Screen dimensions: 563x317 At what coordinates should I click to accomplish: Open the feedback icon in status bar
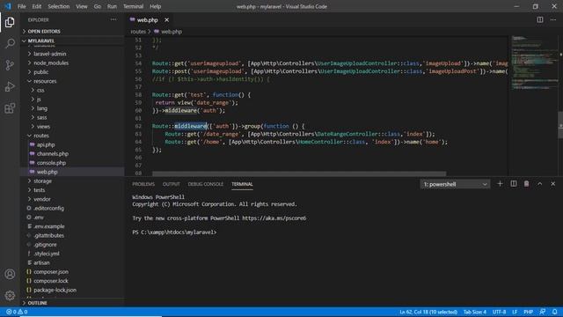pyautogui.click(x=542, y=312)
